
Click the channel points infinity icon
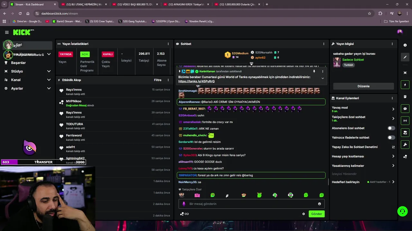pos(184,214)
